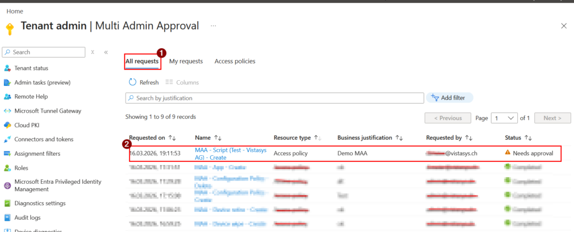Viewport: 574px width, 232px height.
Task: Click the Columns grid icon
Action: [169, 82]
